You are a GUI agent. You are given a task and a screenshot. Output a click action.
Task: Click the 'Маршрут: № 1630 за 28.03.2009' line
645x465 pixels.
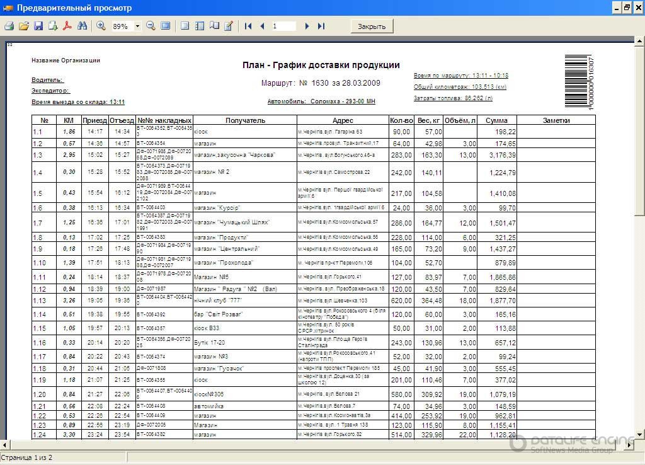pyautogui.click(x=321, y=83)
